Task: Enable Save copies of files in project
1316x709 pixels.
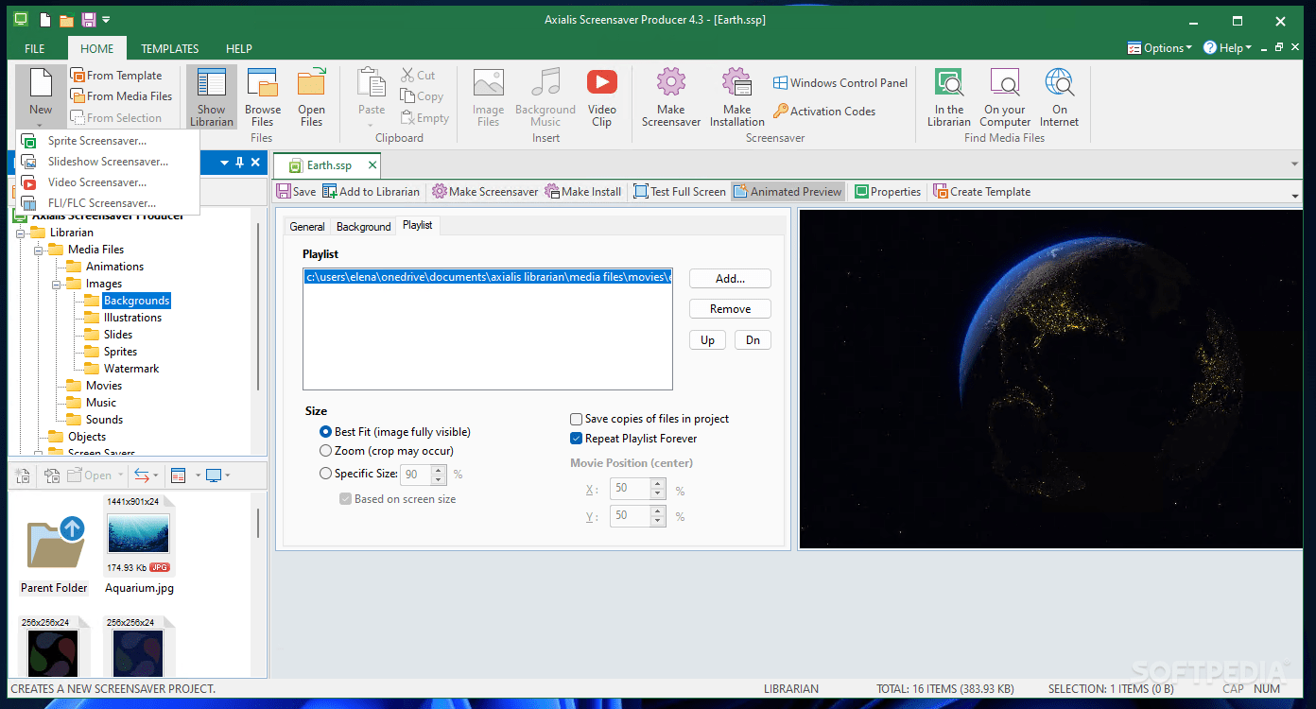Action: pos(576,419)
